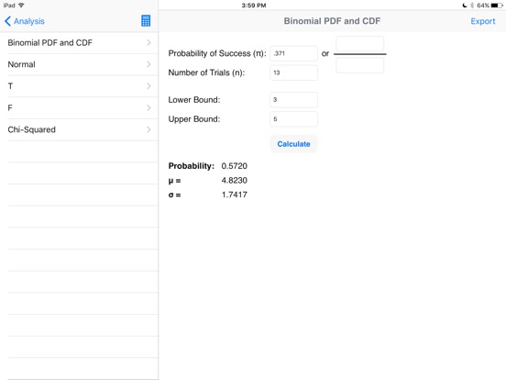Expand the T distribution row chevron
The width and height of the screenshot is (506, 380).
148,86
